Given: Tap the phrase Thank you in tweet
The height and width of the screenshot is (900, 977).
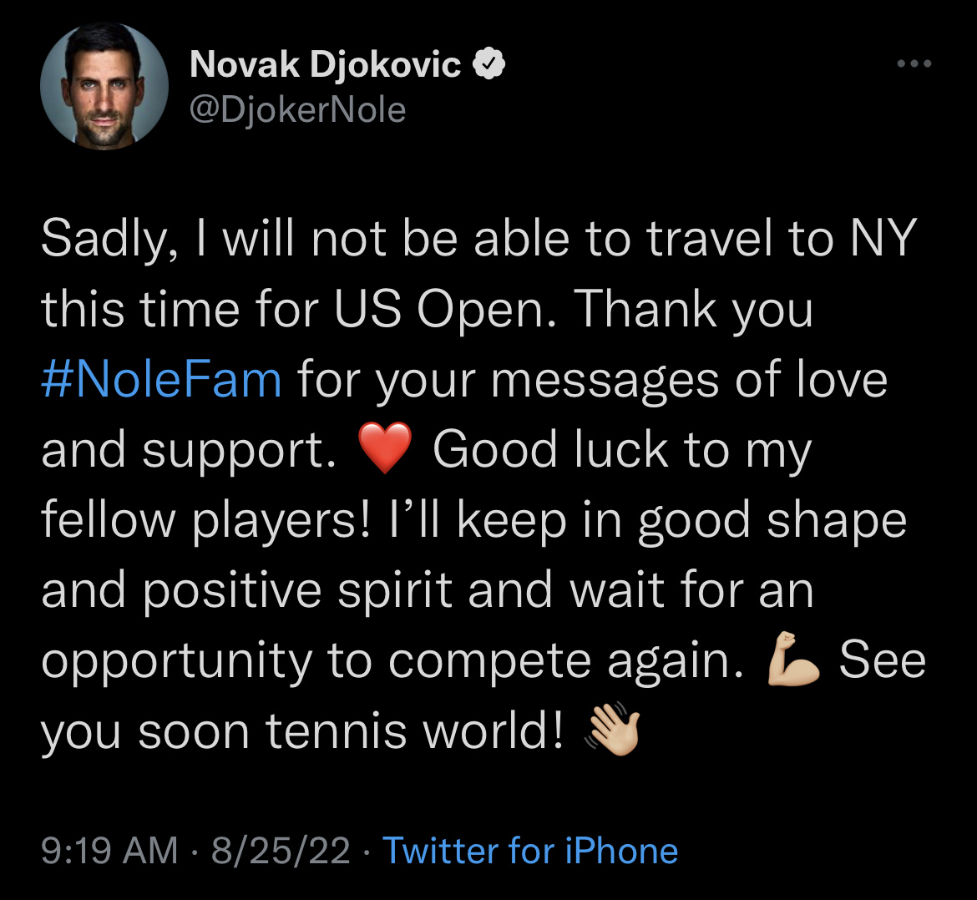Looking at the screenshot, I should coord(693,310).
